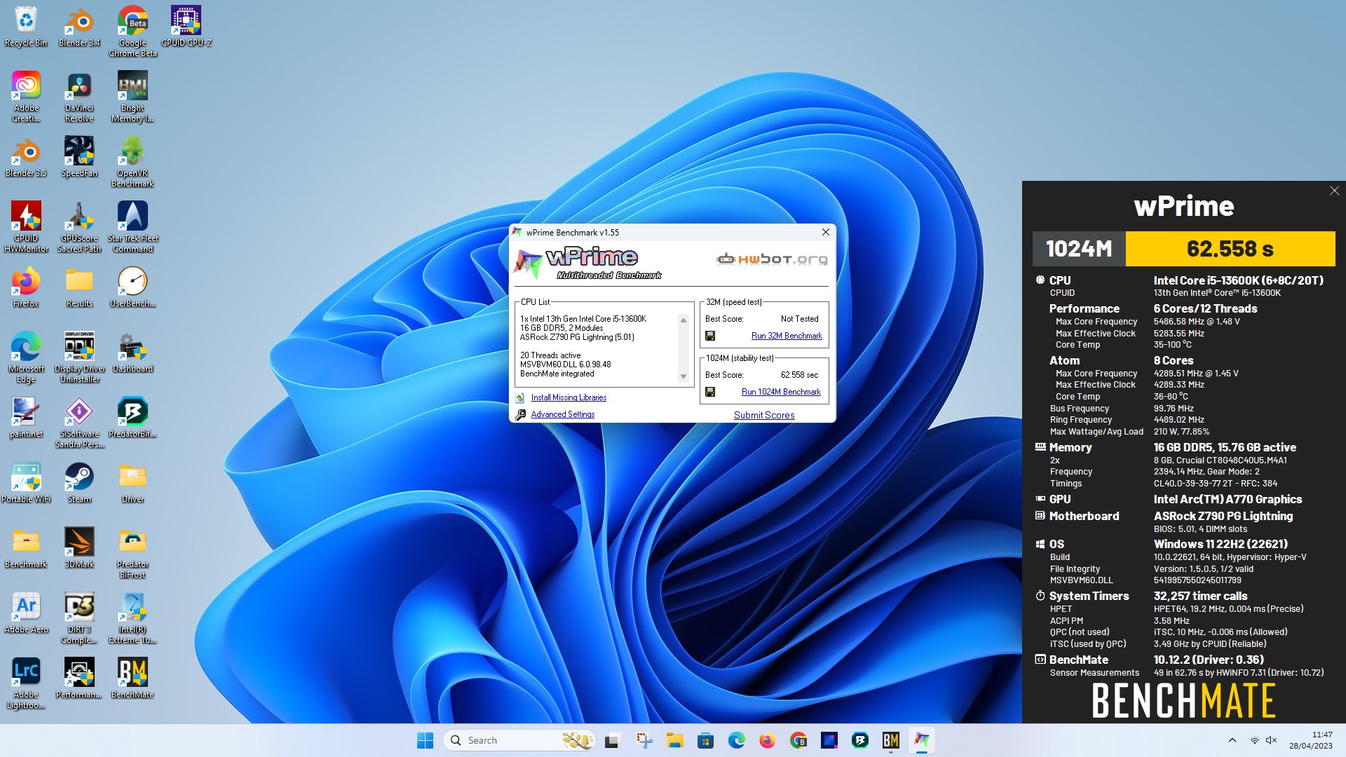Launch paint.net desktop shortcut
1346x757 pixels.
(x=26, y=418)
